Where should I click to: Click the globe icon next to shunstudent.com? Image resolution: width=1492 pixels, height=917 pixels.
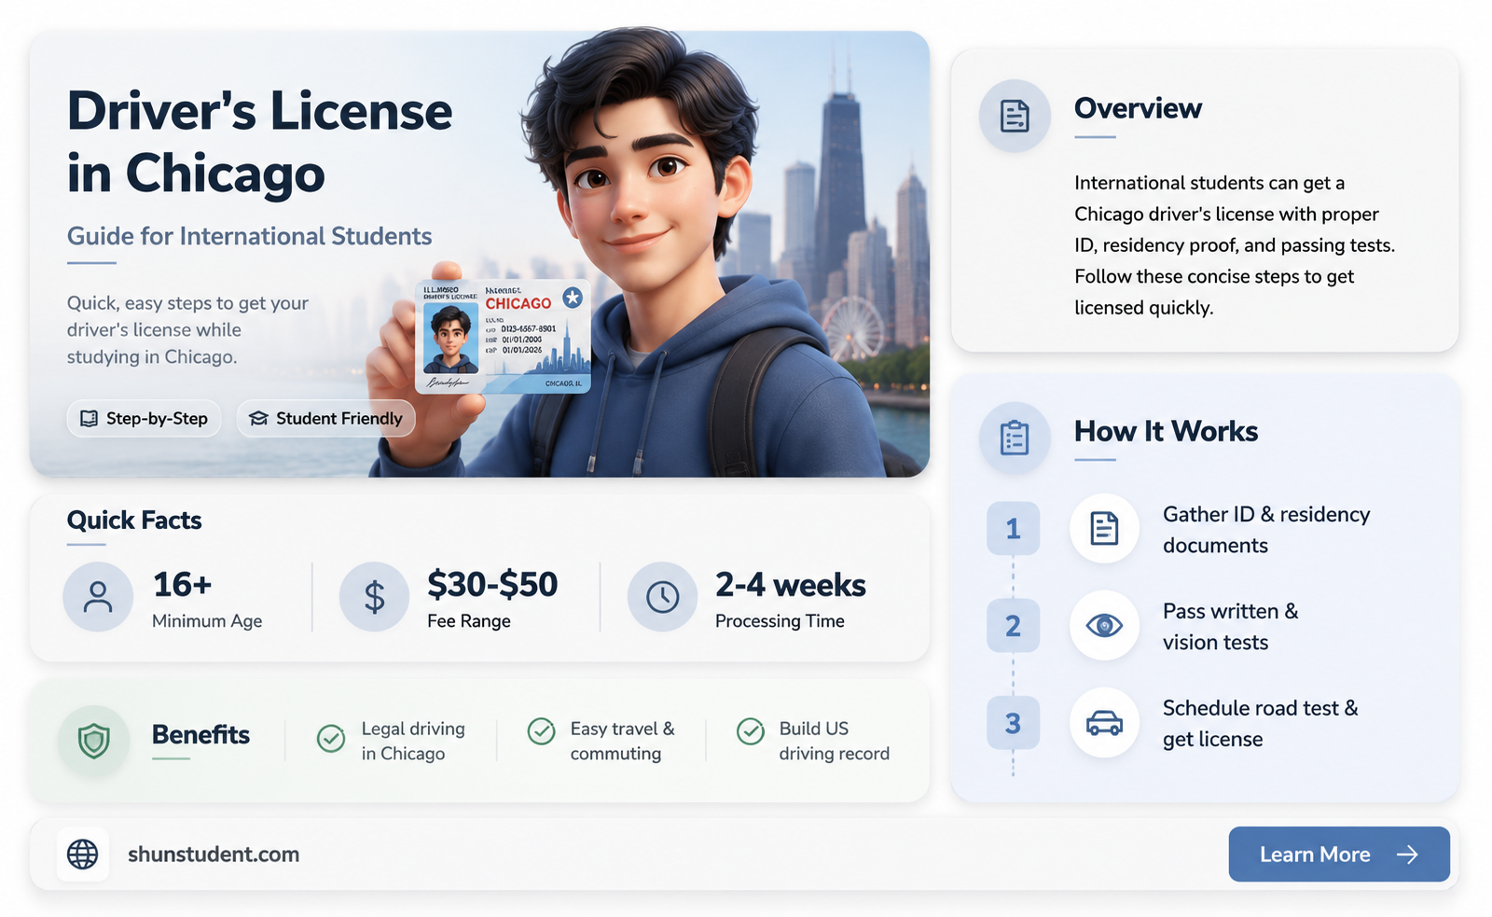tap(83, 854)
